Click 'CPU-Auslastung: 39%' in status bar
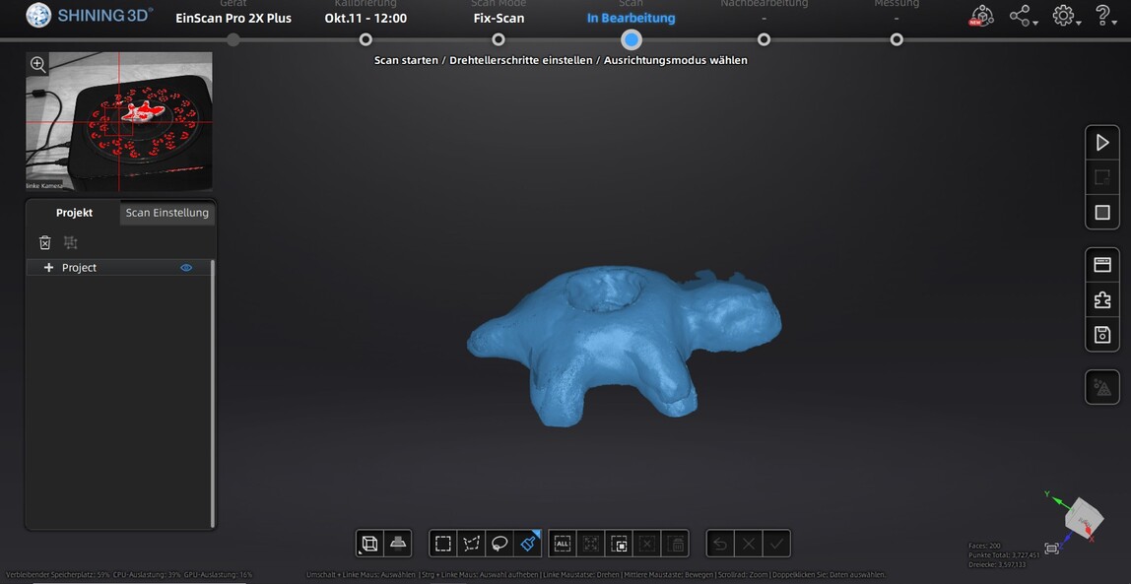The image size is (1131, 584). (x=147, y=574)
